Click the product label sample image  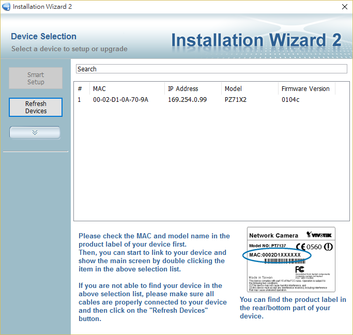291,260
